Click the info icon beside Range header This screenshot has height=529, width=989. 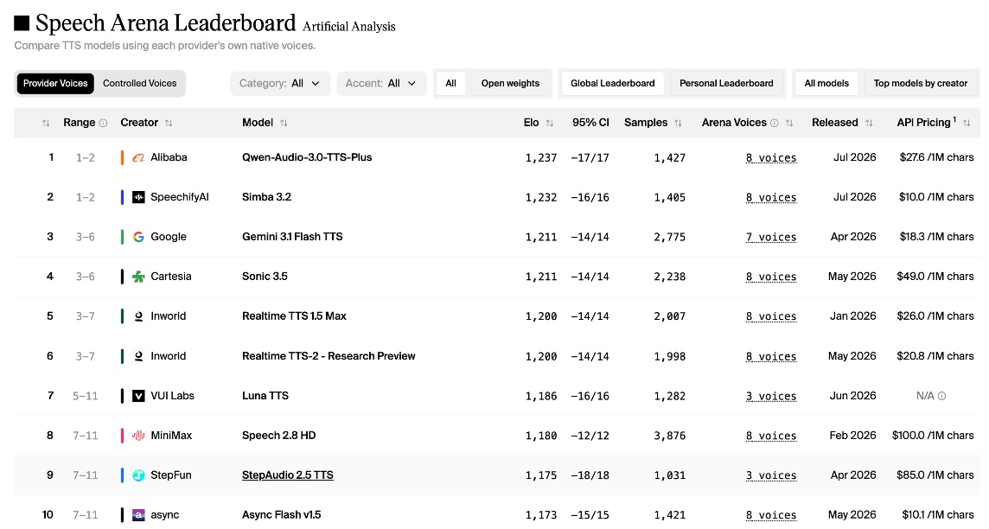104,123
